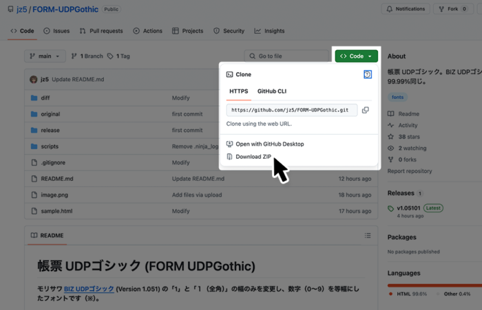The image size is (482, 310).
Task: Open the original folder
Action: pyautogui.click(x=50, y=114)
